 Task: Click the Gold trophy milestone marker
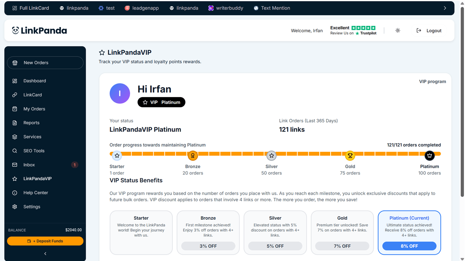tap(350, 156)
